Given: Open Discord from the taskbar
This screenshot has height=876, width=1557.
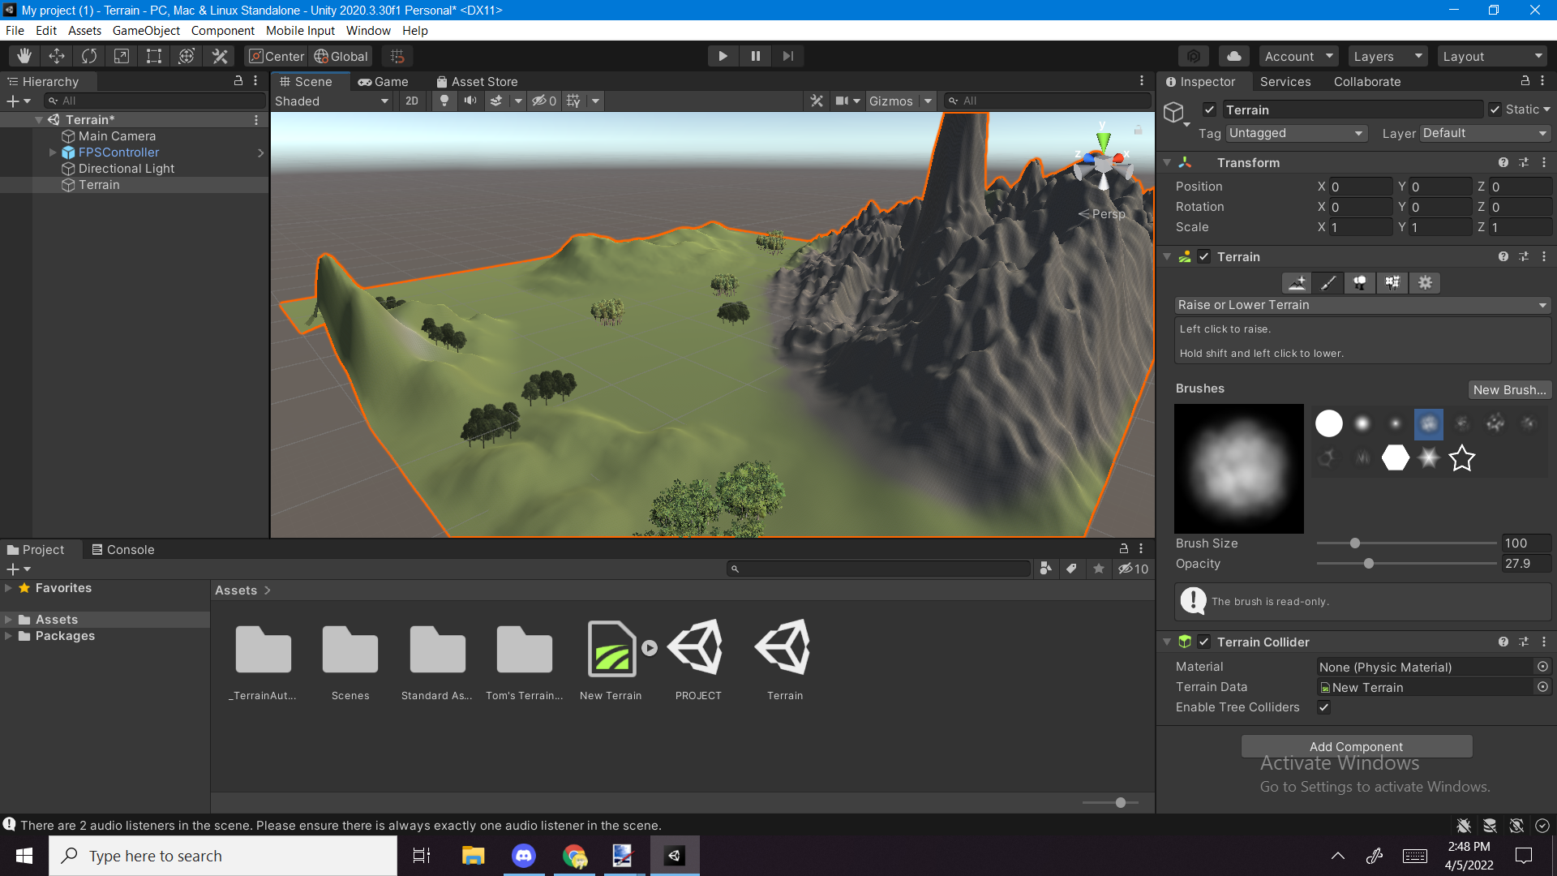Looking at the screenshot, I should 524,856.
